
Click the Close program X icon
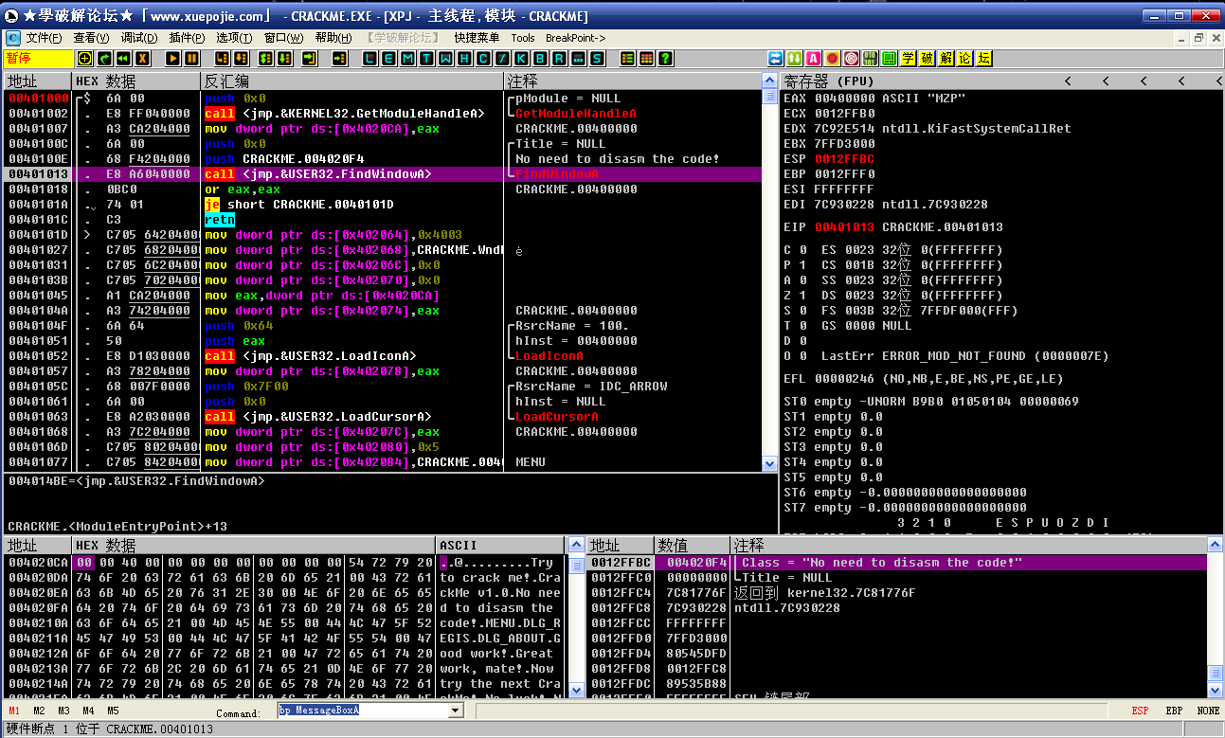click(x=143, y=59)
